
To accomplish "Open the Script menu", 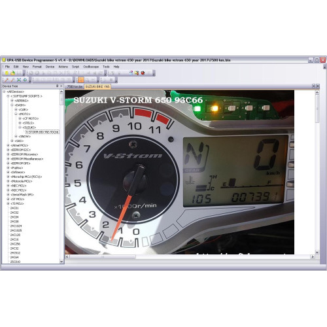I will click(75, 67).
